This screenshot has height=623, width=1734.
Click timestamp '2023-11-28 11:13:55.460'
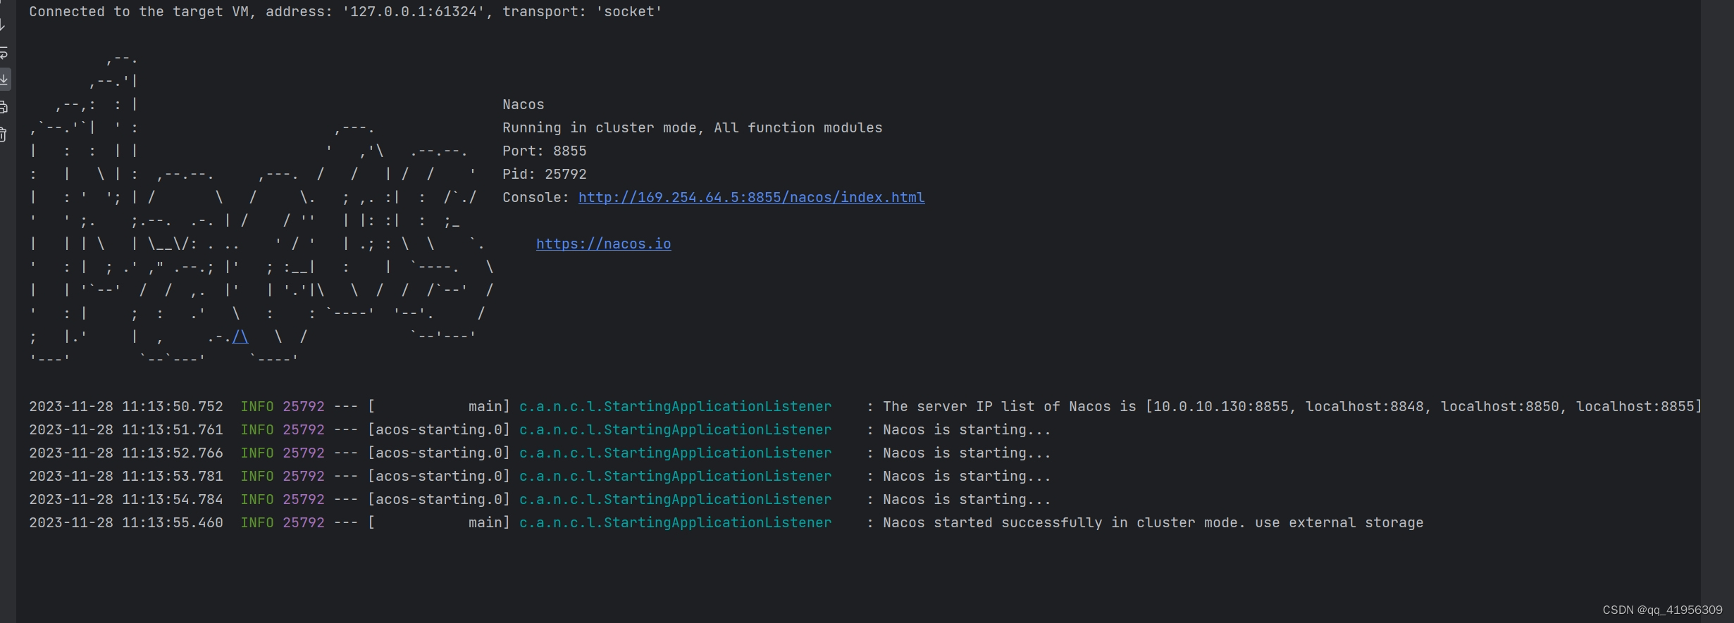click(126, 523)
